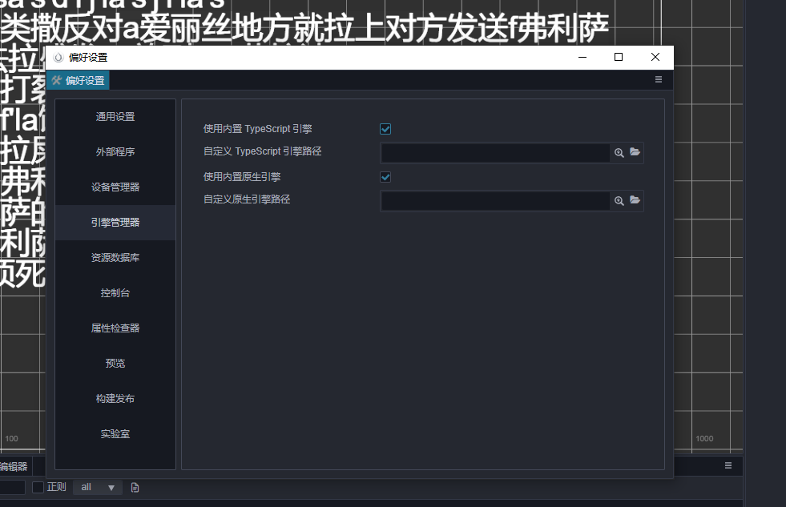This screenshot has width=786, height=507.
Task: Maximize the 偏好设置 window
Action: 619,57
